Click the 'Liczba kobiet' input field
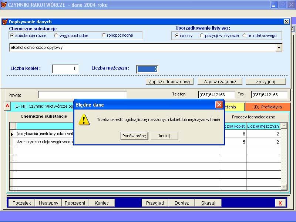 [65, 69]
